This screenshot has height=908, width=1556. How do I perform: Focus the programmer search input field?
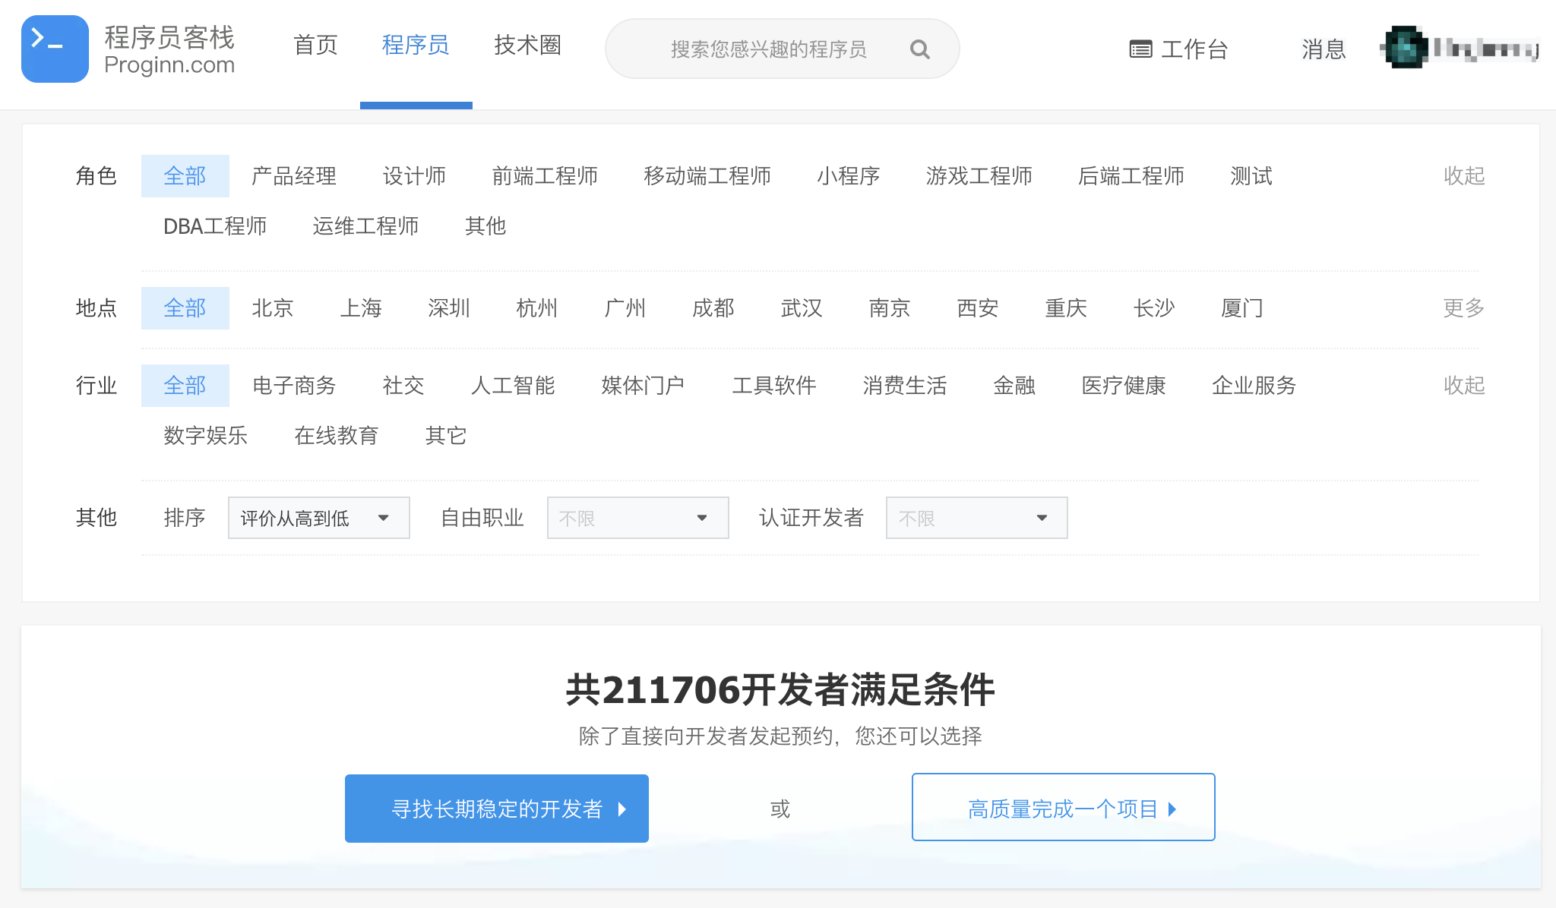coord(767,49)
